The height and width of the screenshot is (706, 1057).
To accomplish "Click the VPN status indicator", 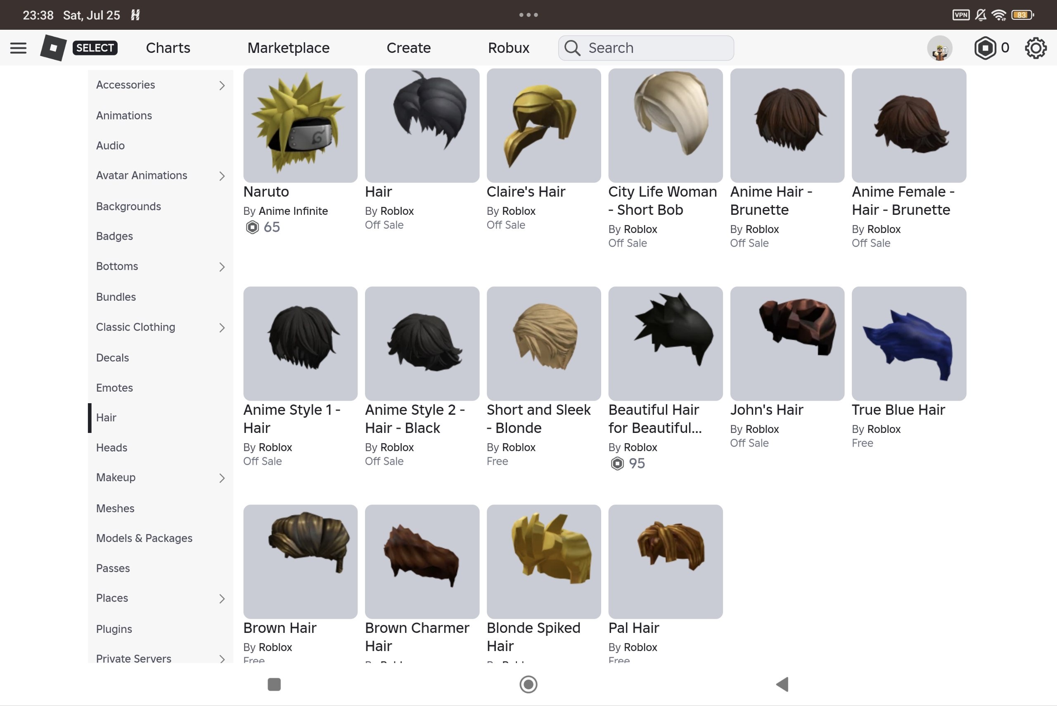I will coord(961,15).
